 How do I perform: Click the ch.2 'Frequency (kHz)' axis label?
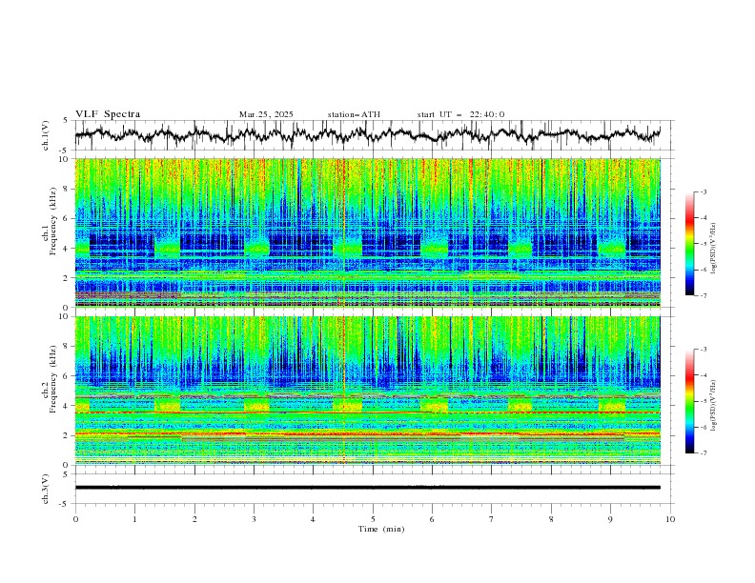point(53,379)
